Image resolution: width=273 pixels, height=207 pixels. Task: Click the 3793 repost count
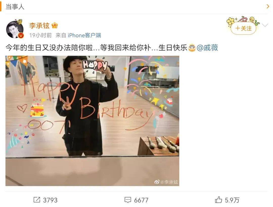click(50, 200)
